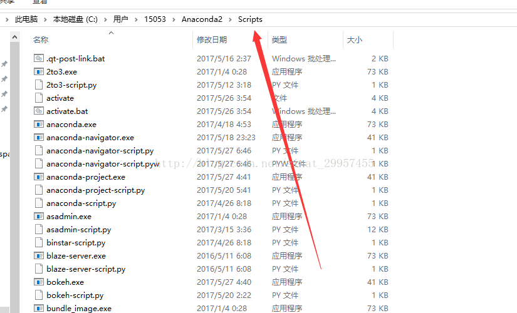Viewport: 517px width, 313px height.
Task: Select the binstar-script.py file icon
Action: 39,242
